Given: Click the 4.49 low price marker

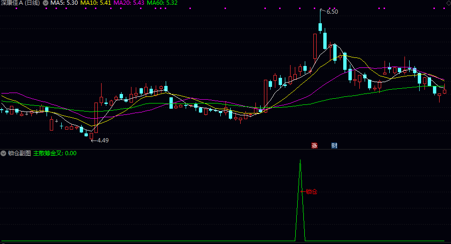Looking at the screenshot, I should click(x=103, y=141).
